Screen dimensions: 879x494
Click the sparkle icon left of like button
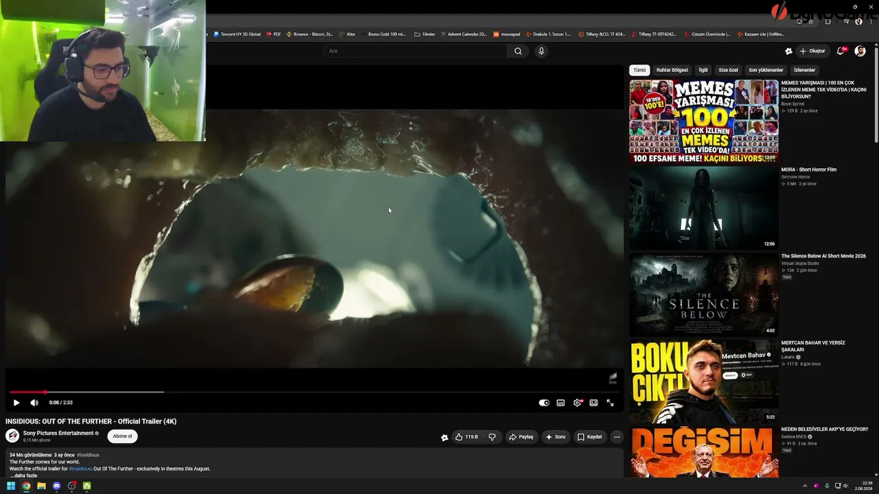tap(444, 437)
